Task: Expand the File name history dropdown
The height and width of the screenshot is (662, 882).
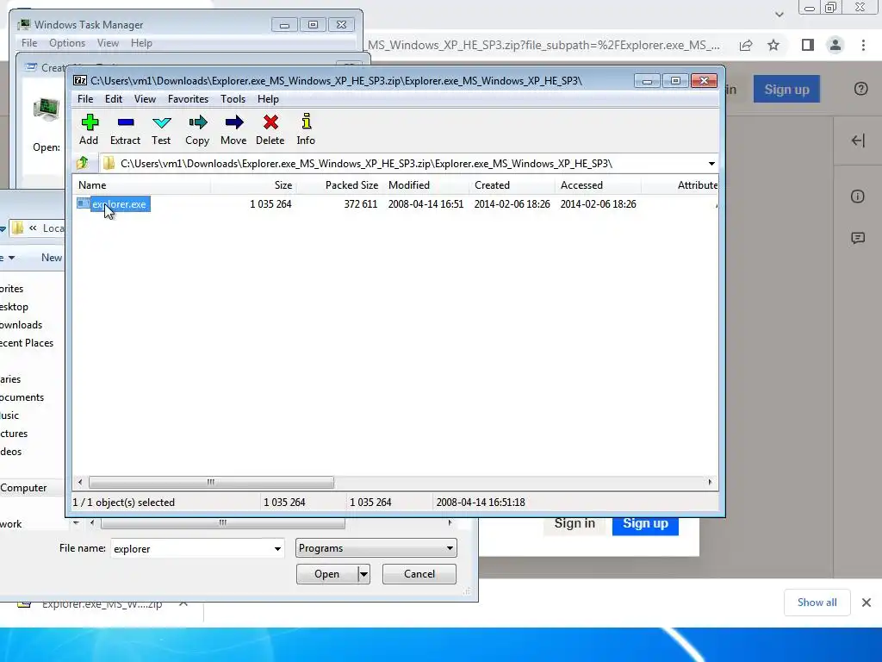Action: click(277, 548)
